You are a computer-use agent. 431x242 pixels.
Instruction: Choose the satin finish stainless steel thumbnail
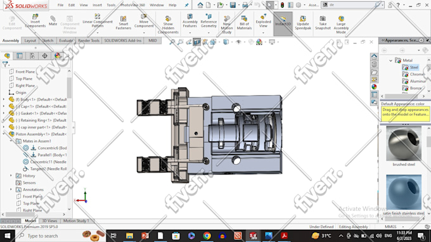[404, 192]
